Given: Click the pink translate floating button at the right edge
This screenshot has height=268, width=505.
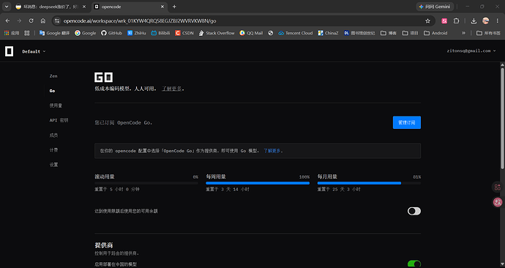Looking at the screenshot, I should coord(498,202).
